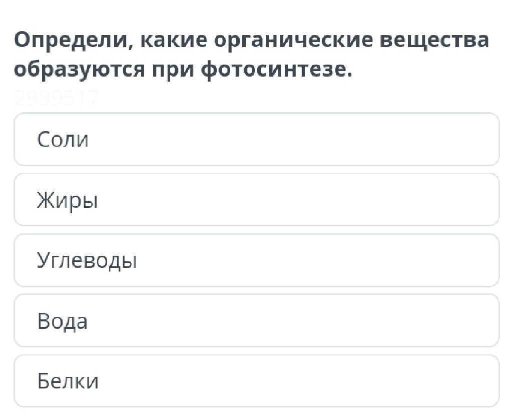Pick the Углеводы answer option
The height and width of the screenshot is (419, 527).
click(256, 260)
